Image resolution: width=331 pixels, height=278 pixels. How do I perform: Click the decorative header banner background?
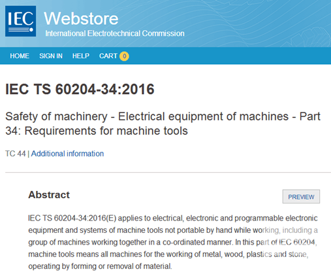click(x=257, y=22)
